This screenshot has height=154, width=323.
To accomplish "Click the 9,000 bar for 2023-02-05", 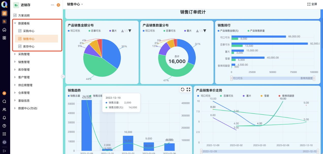I will tap(149, 146).
